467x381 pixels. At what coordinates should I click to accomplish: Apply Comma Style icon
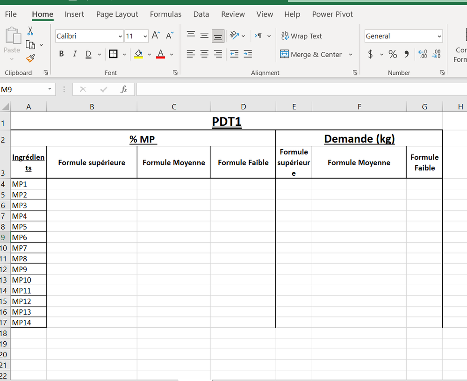click(407, 54)
